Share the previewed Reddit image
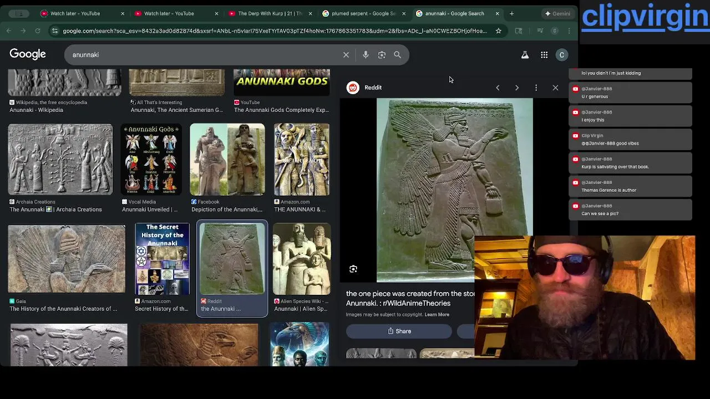This screenshot has height=399, width=710. (399, 331)
